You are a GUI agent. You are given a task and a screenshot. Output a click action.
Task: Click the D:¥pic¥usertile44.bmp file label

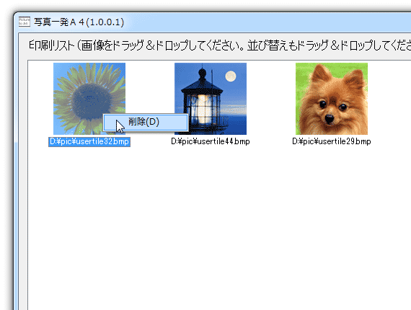point(211,141)
